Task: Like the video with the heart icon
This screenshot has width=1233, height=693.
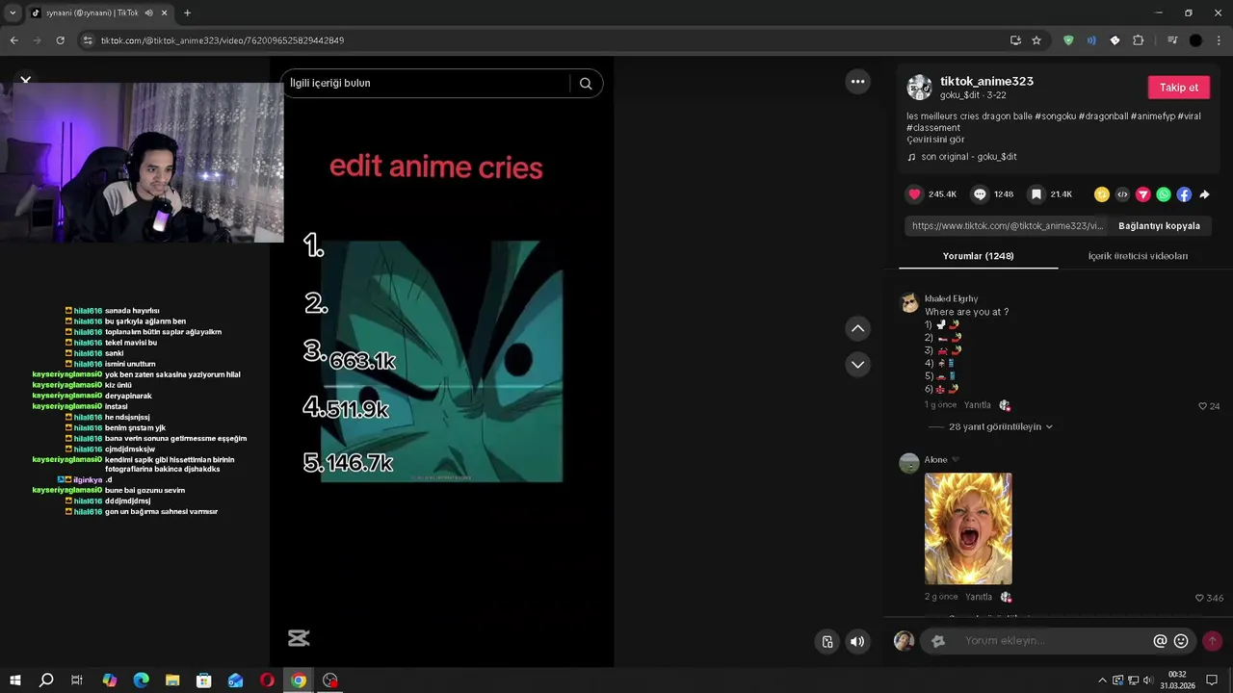Action: (914, 194)
